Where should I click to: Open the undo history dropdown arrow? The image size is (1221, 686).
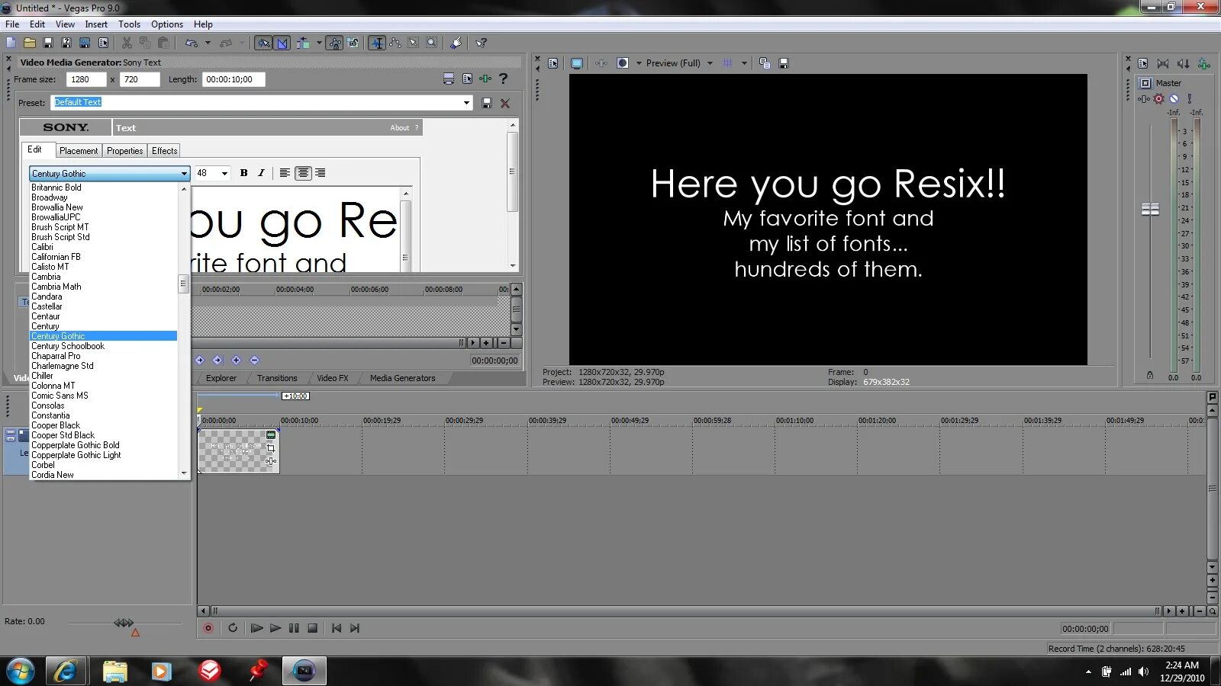coord(208,43)
